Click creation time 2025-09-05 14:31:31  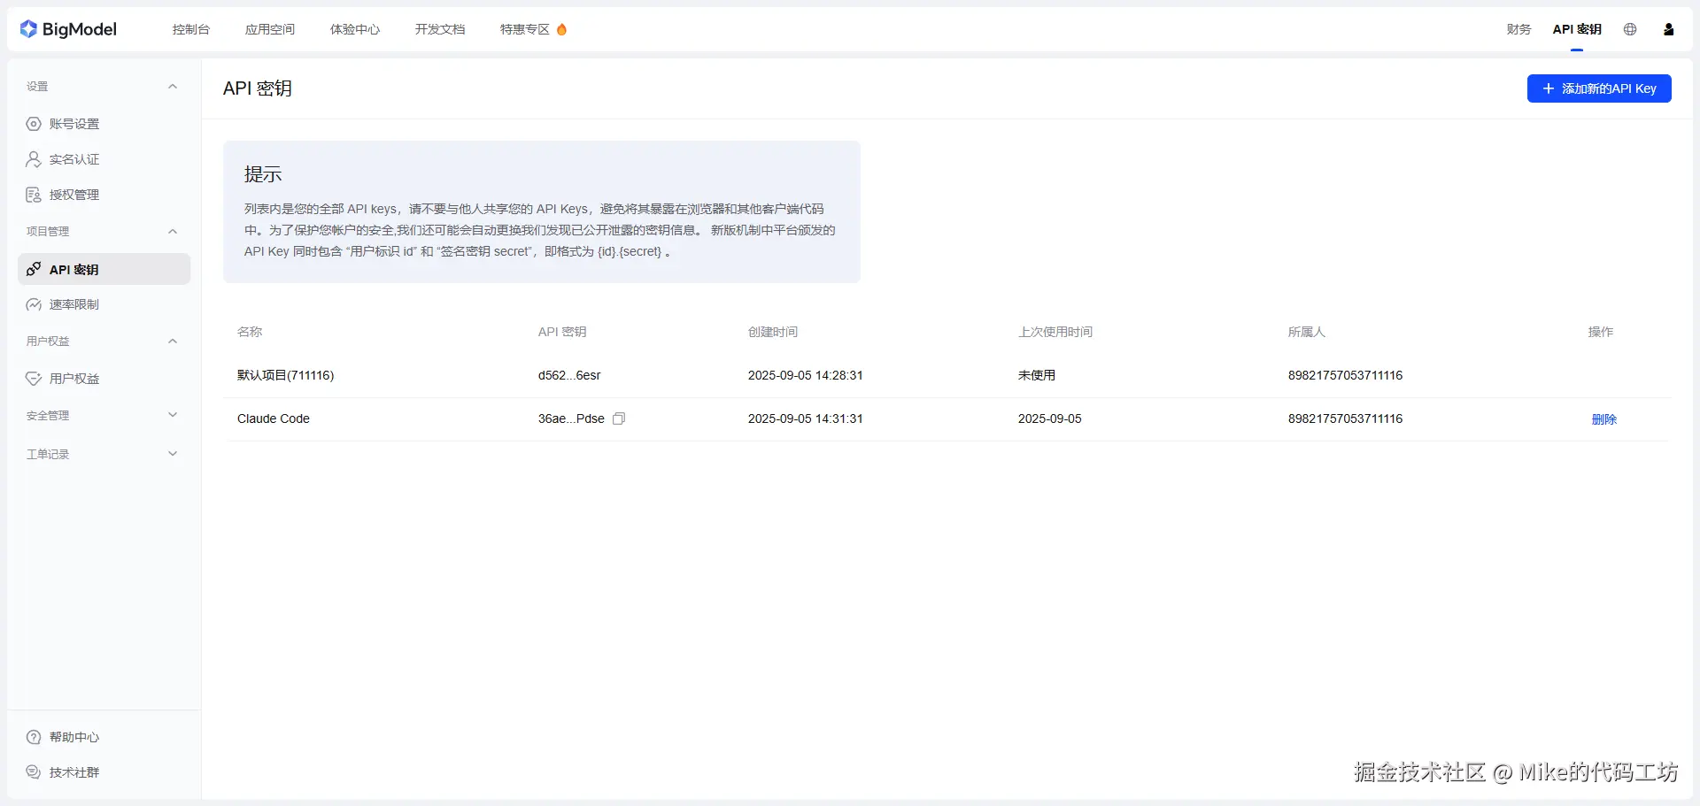tap(806, 418)
